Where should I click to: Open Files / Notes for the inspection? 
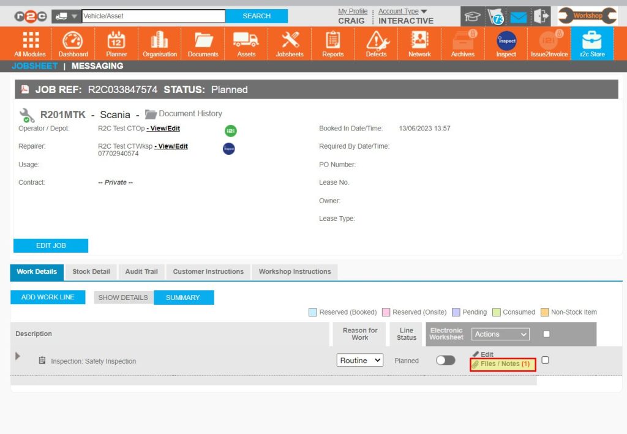click(x=503, y=364)
